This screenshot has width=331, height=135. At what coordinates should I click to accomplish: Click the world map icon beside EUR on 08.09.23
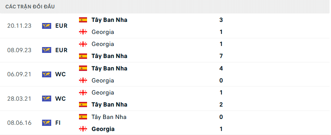(46, 50)
